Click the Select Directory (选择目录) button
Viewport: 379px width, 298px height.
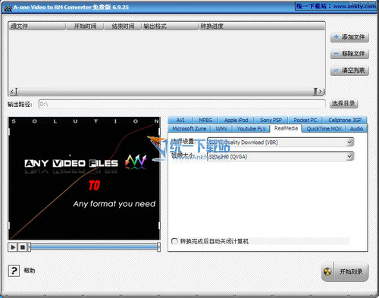coord(343,103)
